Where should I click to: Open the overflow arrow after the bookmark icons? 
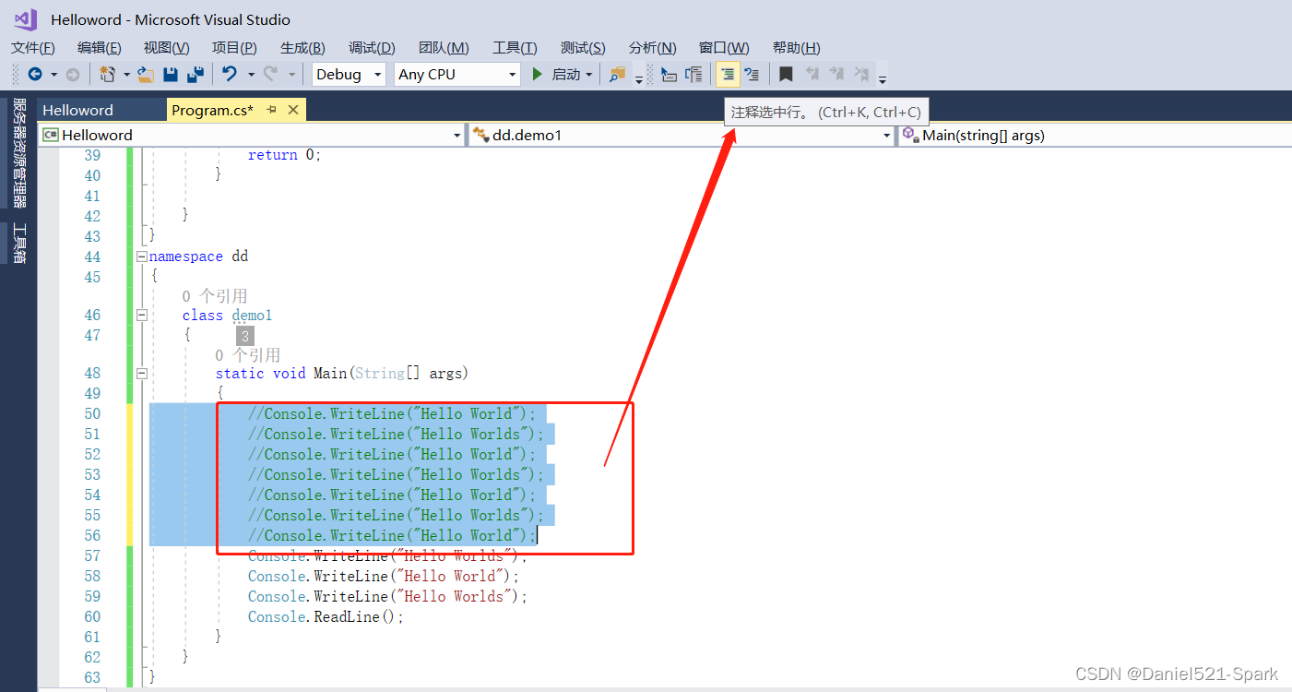(883, 79)
